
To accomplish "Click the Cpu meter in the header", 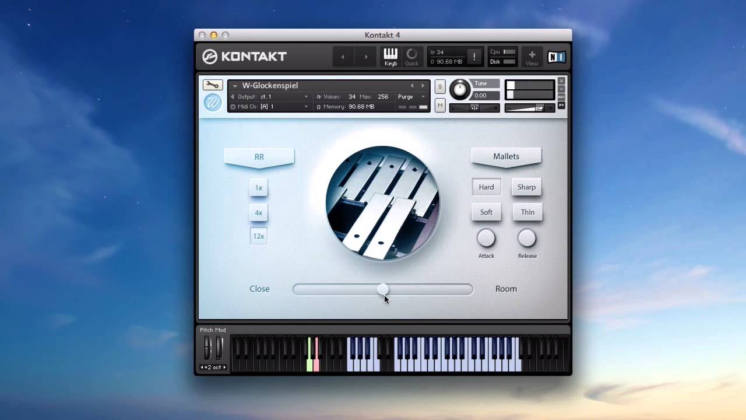I will tap(503, 52).
